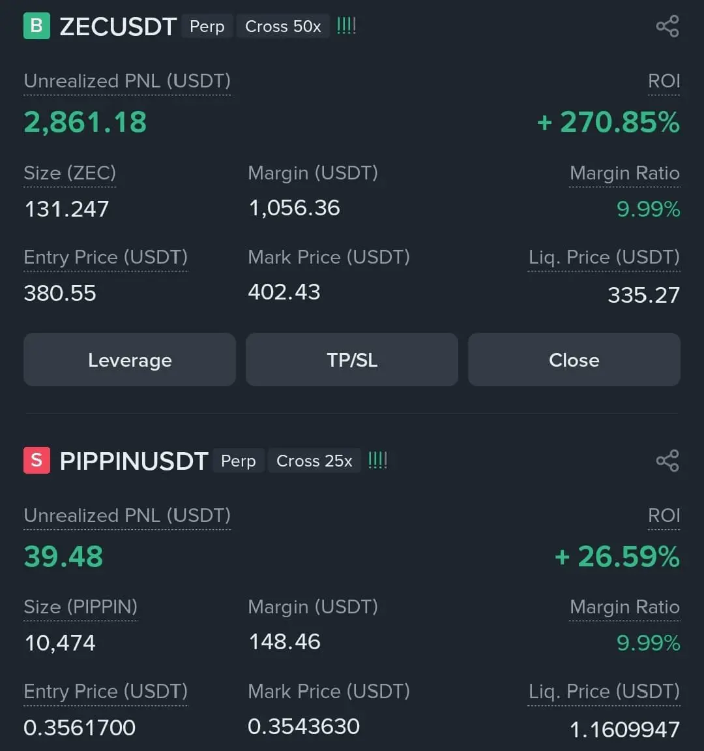Tap the green B buy badge
This screenshot has width=704, height=751.
point(37,26)
